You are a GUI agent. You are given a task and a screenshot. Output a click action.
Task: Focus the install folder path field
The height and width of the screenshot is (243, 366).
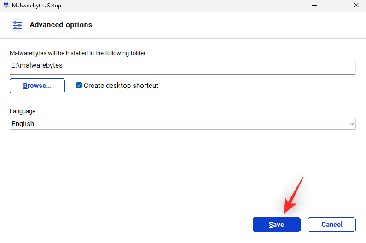coord(207,66)
